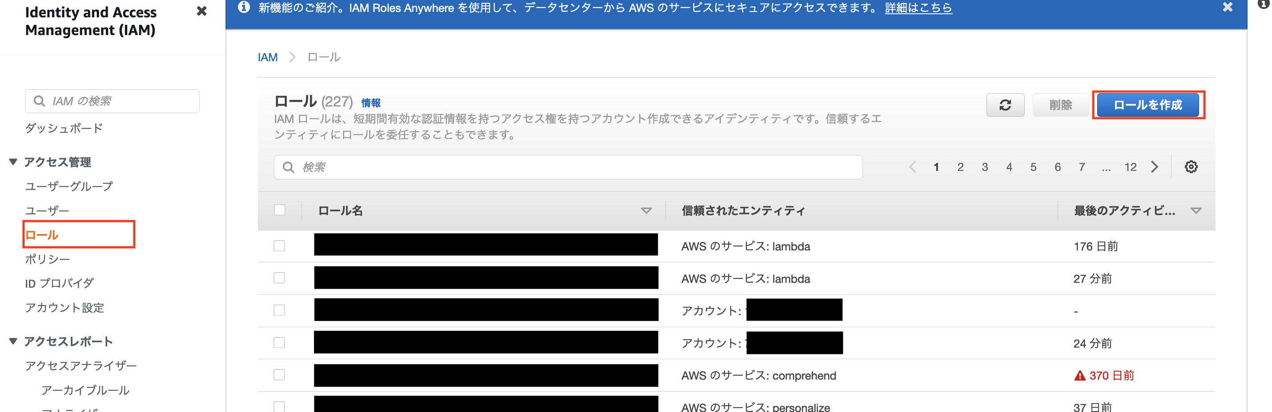Click the search magnifier in IAM の検索 box
1272x412 pixels.
(39, 101)
